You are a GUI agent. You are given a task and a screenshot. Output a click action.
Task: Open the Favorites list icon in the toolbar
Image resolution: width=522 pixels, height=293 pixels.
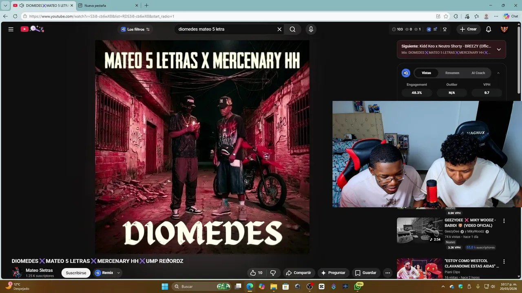pyautogui.click(x=476, y=16)
